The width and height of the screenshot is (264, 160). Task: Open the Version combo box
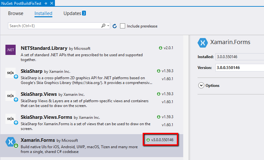(239, 68)
